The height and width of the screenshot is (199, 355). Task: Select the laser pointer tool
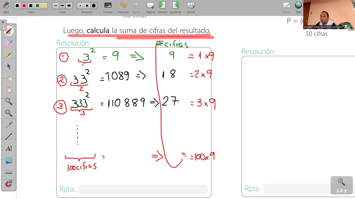click(9, 125)
